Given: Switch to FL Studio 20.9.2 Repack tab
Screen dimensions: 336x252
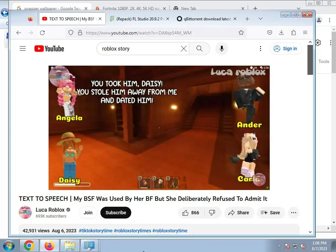Looking at the screenshot, I should [139, 19].
